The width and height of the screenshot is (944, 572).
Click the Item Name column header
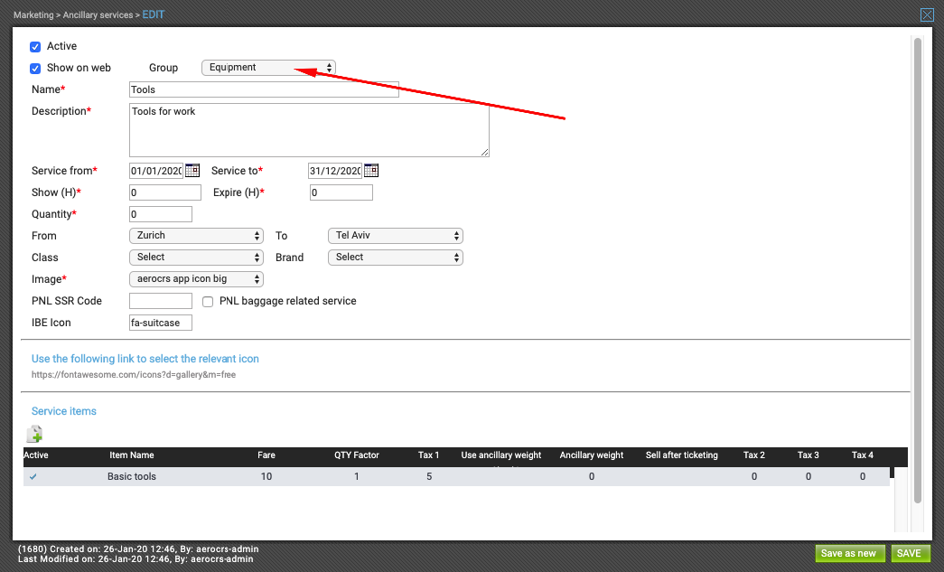131,455
